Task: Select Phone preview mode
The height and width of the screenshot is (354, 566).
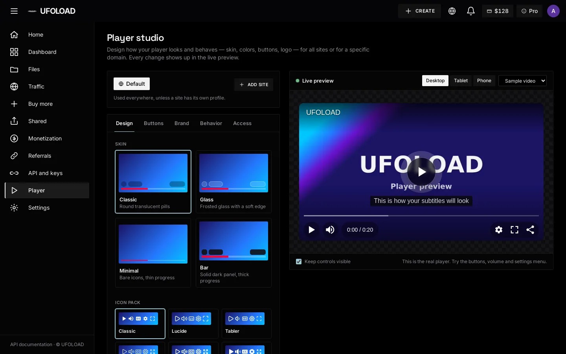Action: 484,81
